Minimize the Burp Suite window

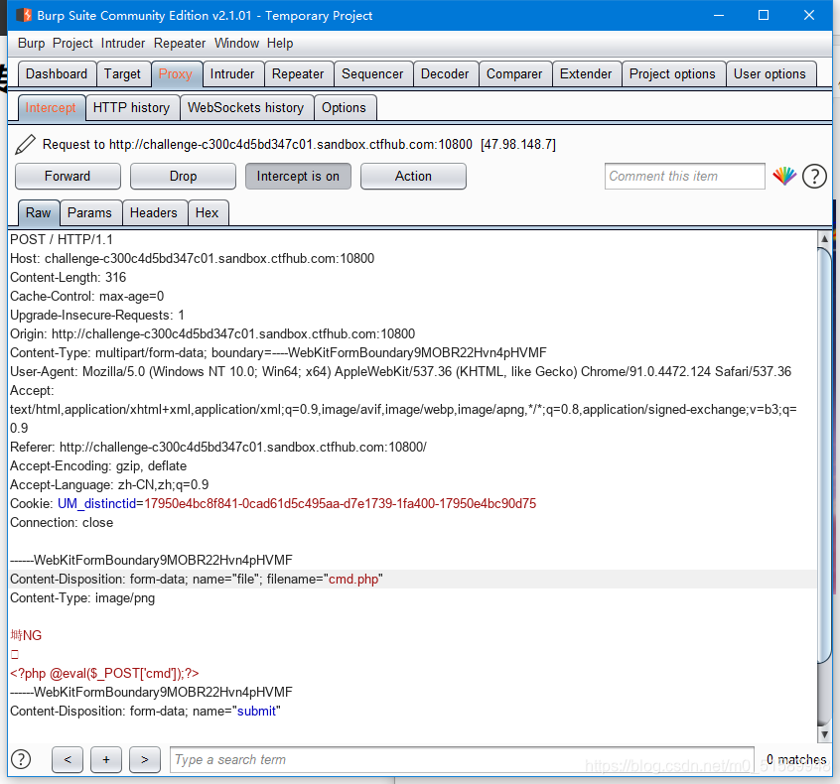tap(719, 15)
